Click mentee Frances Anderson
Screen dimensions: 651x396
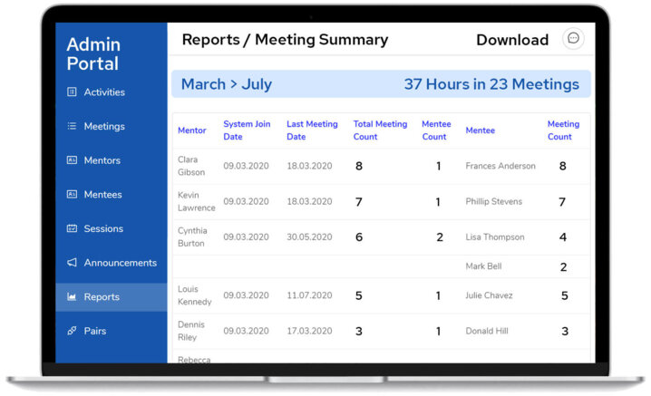500,166
